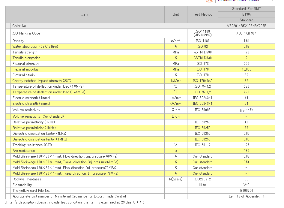The image size is (284, 208).
Task: Select yellow card file number 'E106764'
Action: click(x=247, y=191)
